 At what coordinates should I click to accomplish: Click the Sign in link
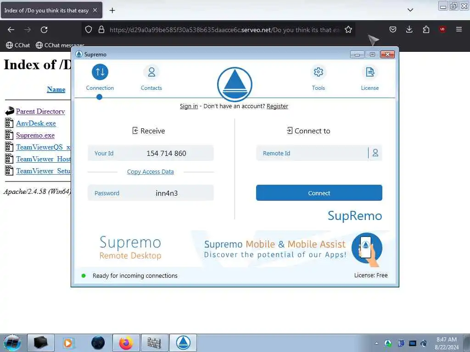[x=189, y=106]
